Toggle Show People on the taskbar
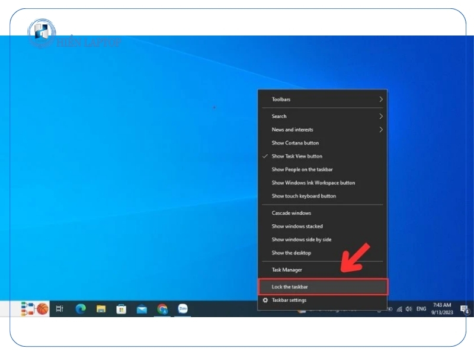474x355 pixels. [322, 169]
